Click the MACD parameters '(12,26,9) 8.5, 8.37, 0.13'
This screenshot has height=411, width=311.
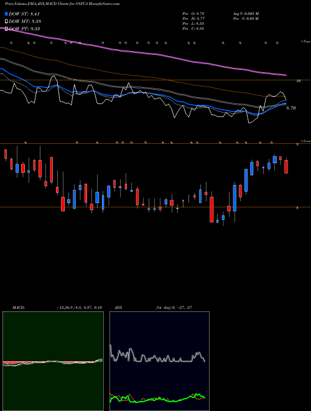(79, 308)
